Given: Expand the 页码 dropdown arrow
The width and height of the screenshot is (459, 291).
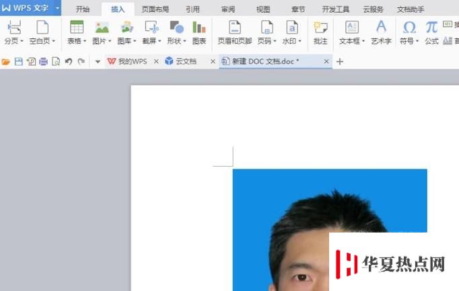Looking at the screenshot, I should (275, 41).
